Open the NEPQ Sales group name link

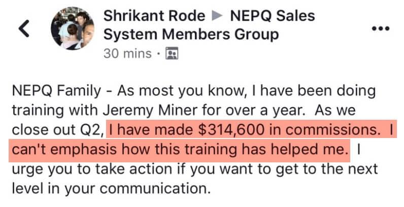pos(273,16)
